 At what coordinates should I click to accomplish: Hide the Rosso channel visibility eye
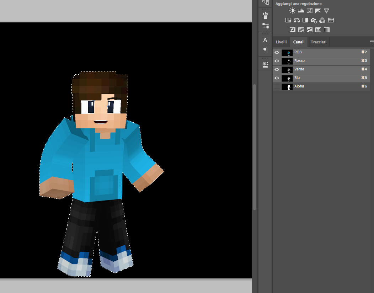pyautogui.click(x=277, y=61)
